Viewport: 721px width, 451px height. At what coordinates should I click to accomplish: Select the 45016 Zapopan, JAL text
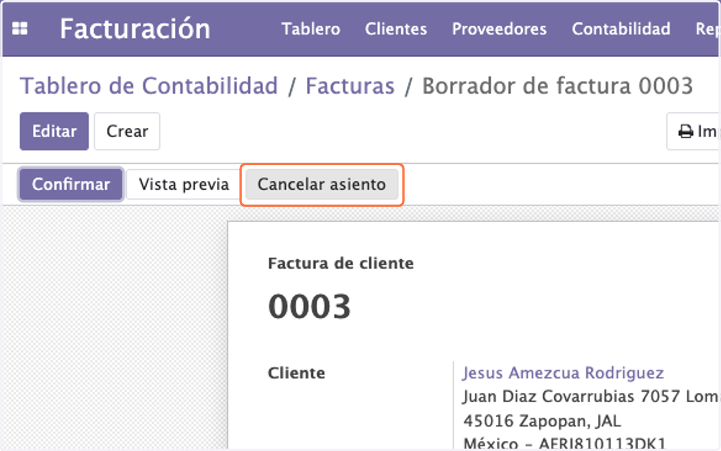click(x=541, y=420)
